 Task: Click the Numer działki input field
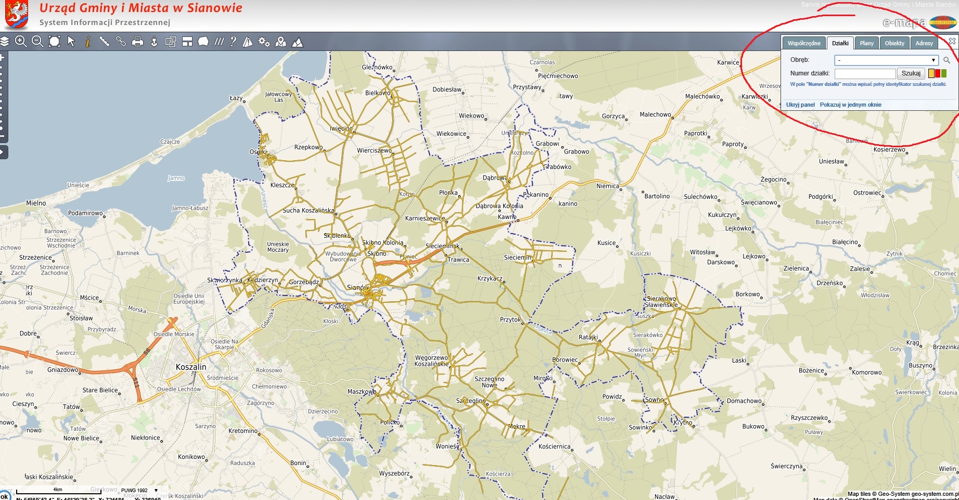865,73
